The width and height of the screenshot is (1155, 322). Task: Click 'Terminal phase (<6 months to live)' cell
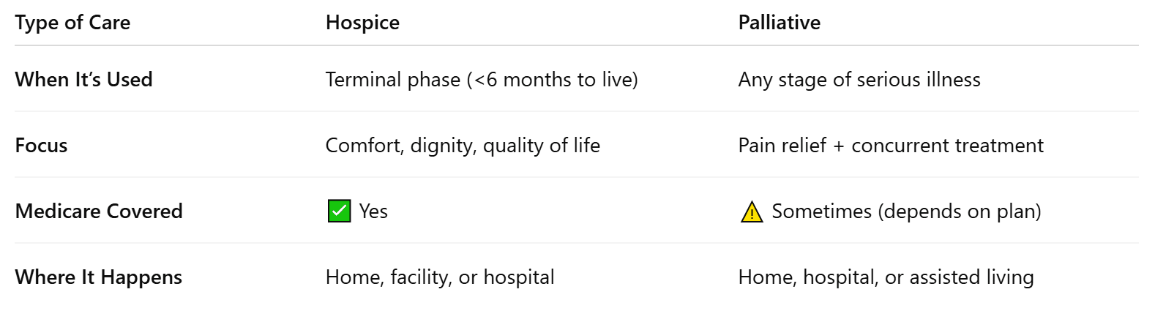[x=482, y=79]
